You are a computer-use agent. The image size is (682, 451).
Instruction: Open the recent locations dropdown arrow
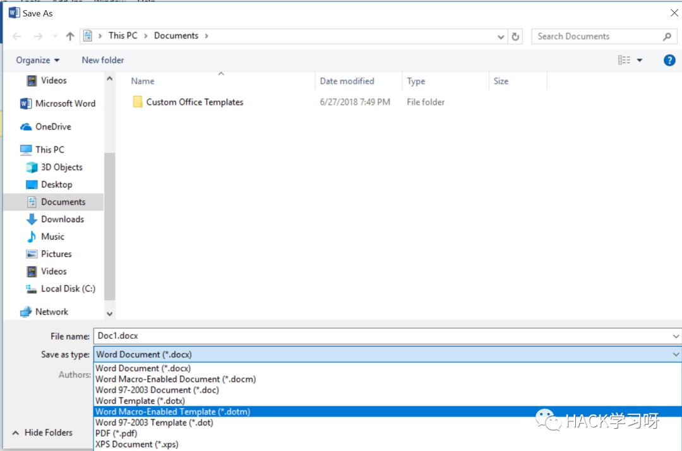(55, 36)
